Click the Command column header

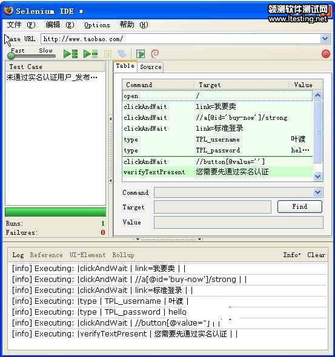[158, 85]
